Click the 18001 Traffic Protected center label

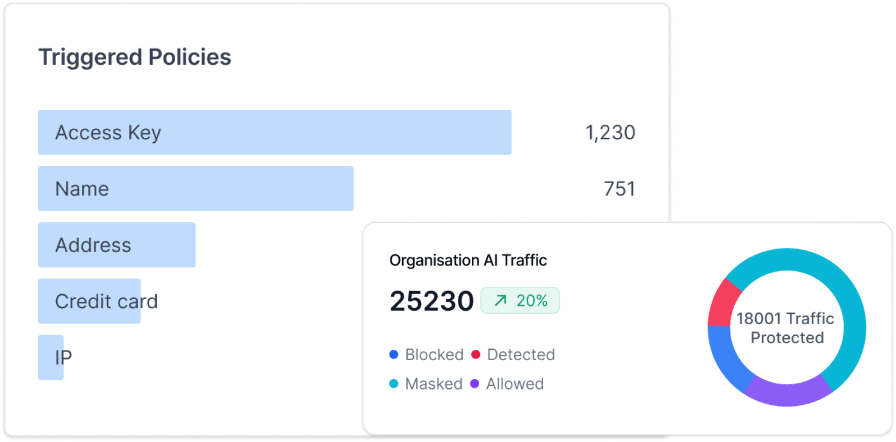click(786, 328)
